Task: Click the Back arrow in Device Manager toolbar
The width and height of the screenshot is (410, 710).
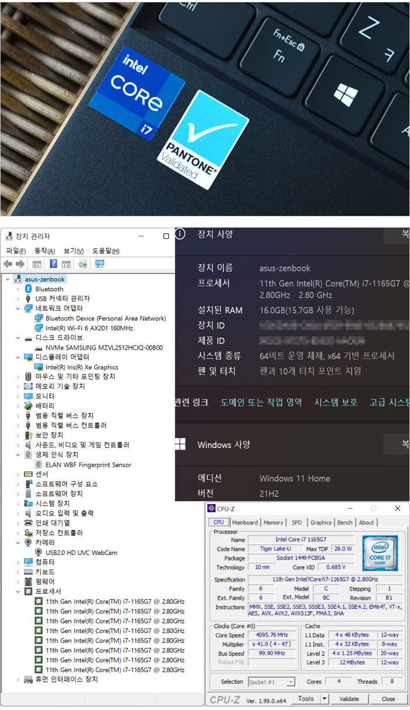Action: pos(8,264)
